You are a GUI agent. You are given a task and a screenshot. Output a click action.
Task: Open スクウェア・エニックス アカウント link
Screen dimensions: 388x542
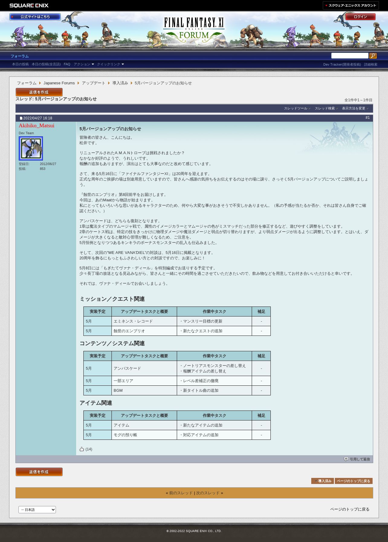click(x=351, y=5)
